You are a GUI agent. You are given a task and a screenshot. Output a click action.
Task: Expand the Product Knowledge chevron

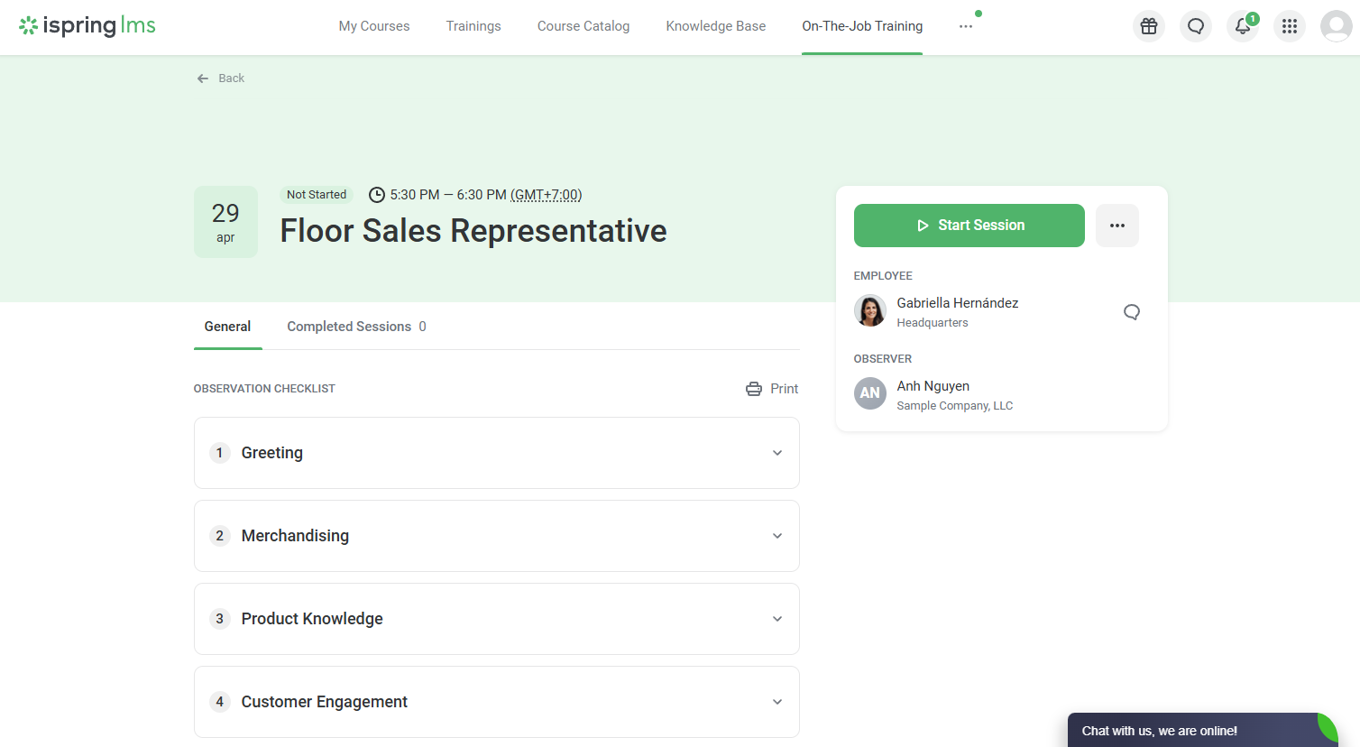click(x=777, y=619)
